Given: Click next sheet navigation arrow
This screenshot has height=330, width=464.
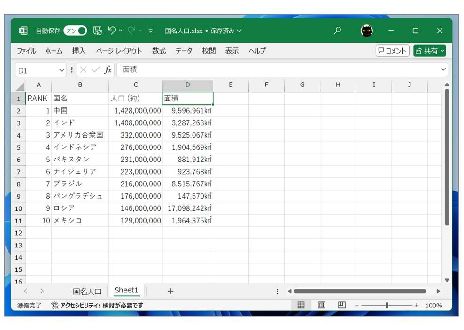Looking at the screenshot, I should point(42,291).
